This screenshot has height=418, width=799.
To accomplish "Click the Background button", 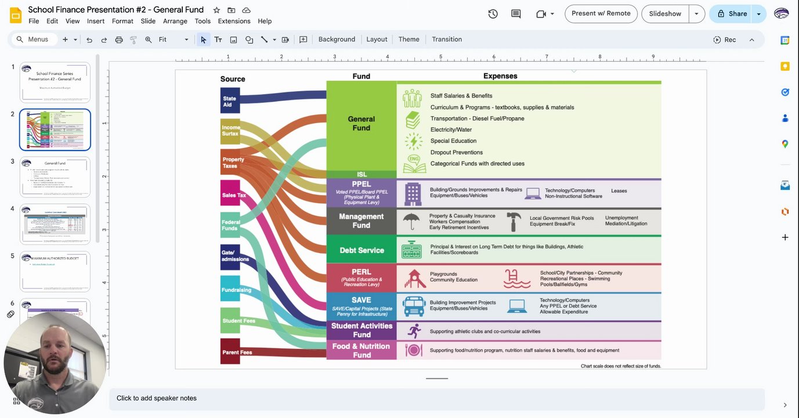I will pos(337,39).
